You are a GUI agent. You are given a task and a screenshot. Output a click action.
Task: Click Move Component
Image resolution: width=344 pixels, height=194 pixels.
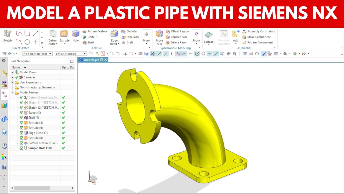[256, 37]
